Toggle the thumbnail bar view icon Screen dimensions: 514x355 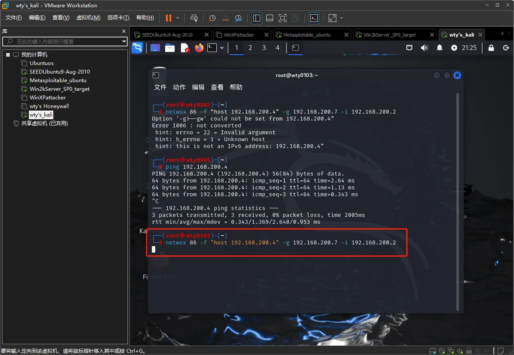coord(269,18)
